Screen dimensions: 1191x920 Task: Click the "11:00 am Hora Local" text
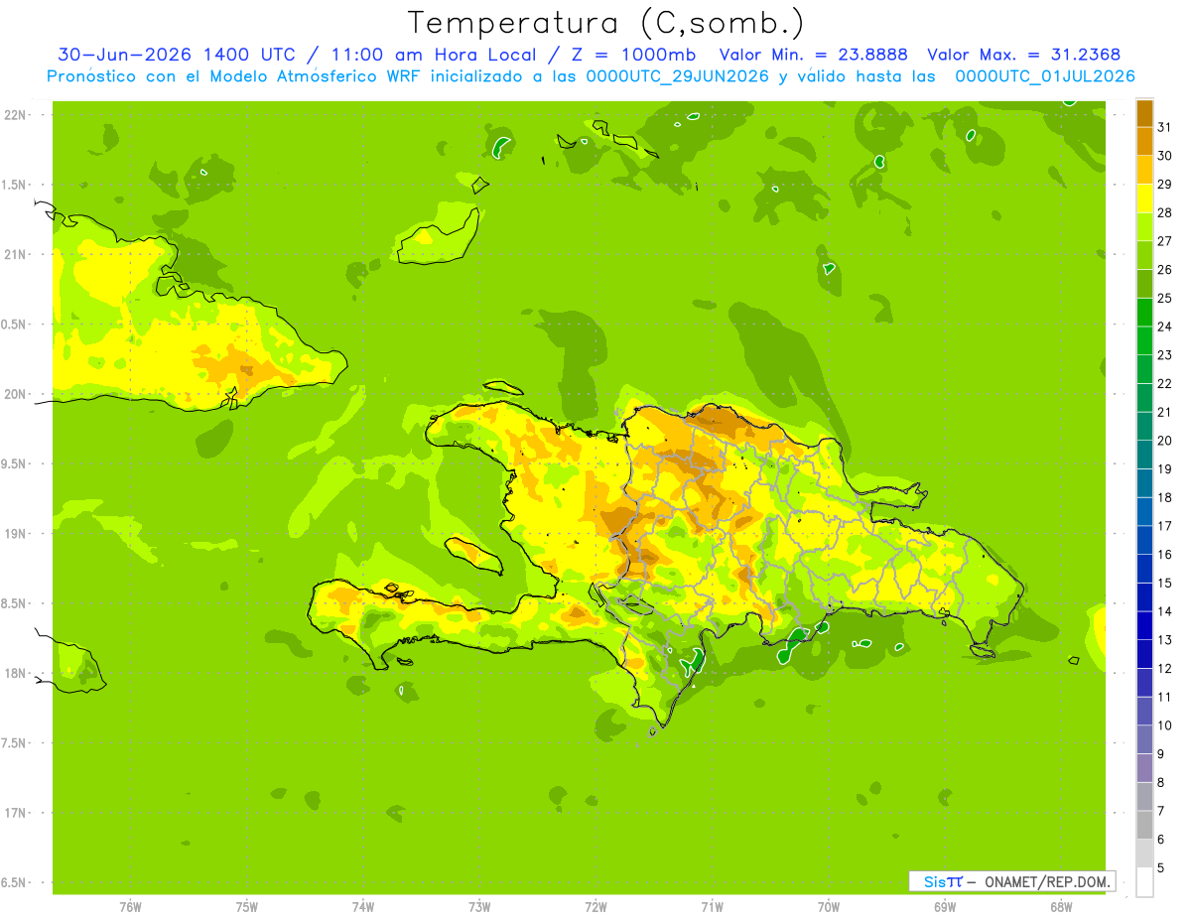point(433,55)
